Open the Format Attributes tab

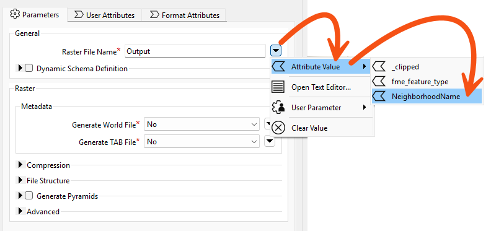184,15
